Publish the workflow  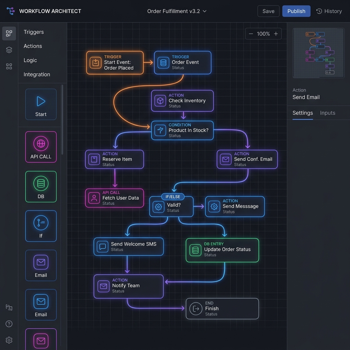(296, 11)
